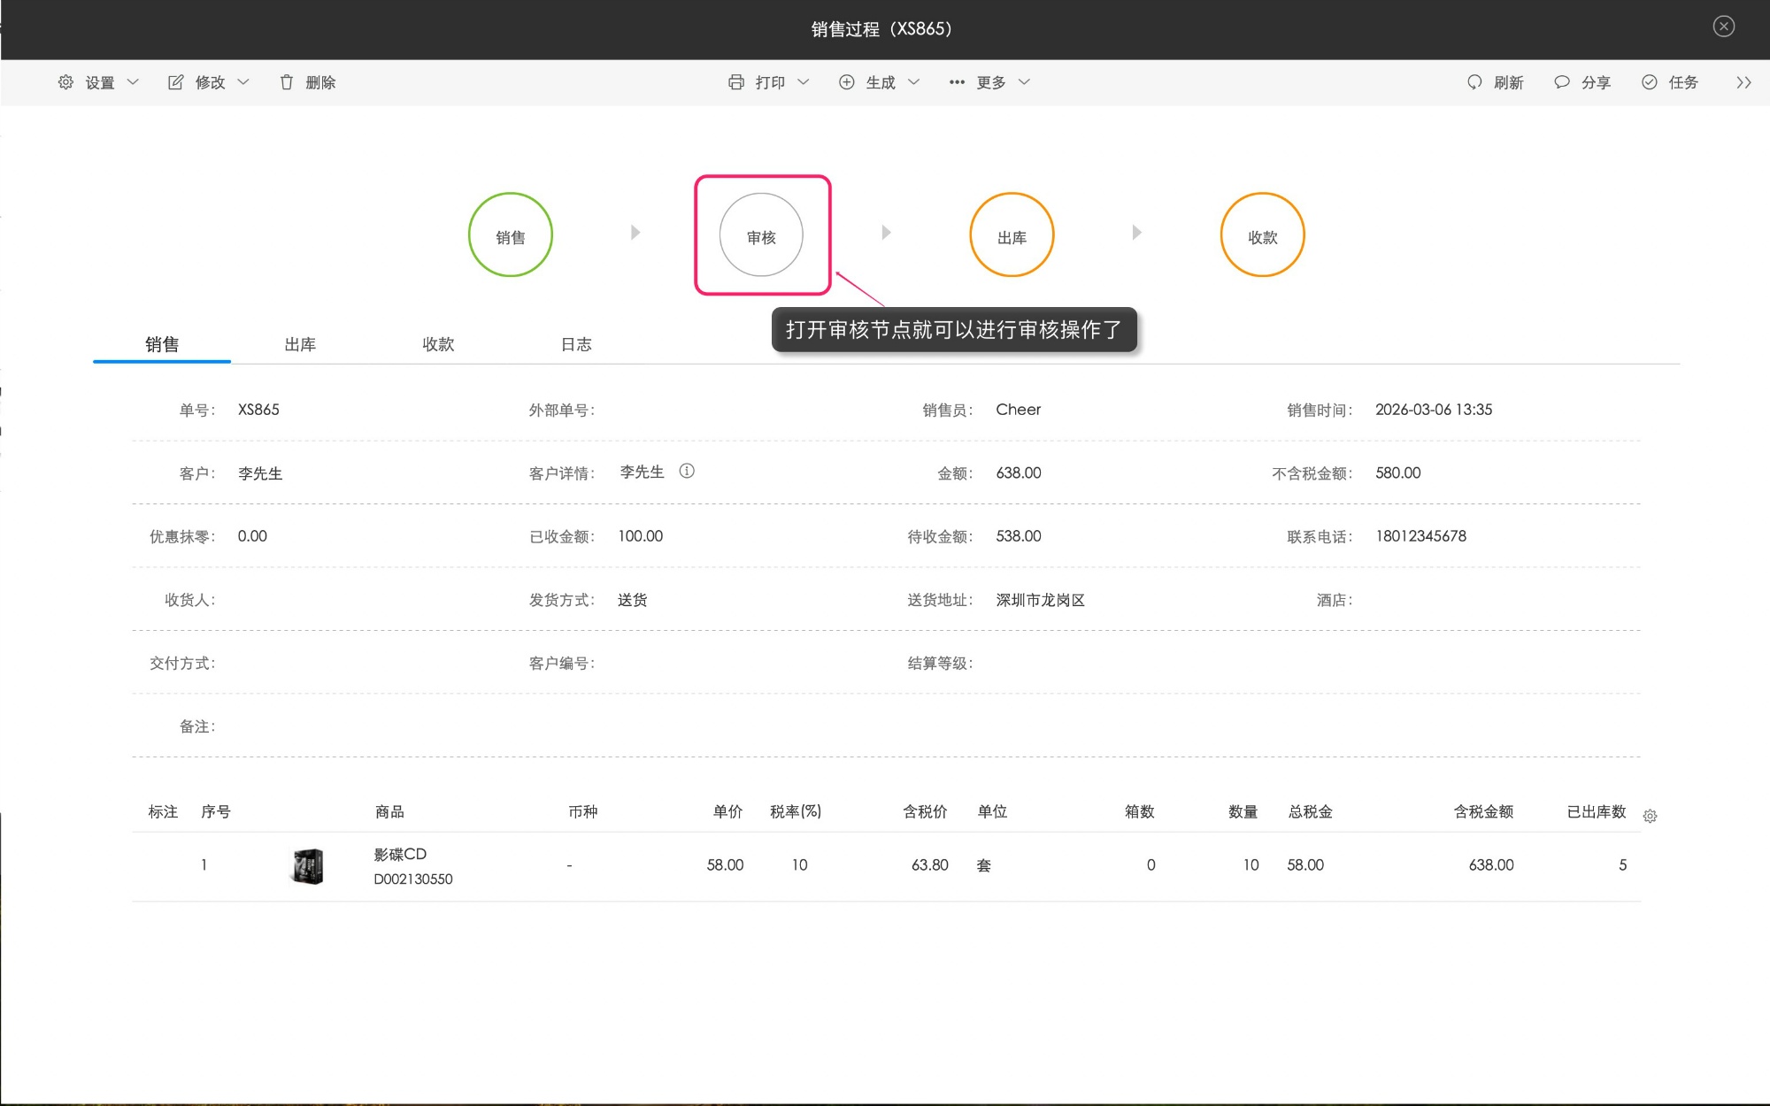
Task: Open the 分享 comment bubble icon
Action: (1561, 81)
